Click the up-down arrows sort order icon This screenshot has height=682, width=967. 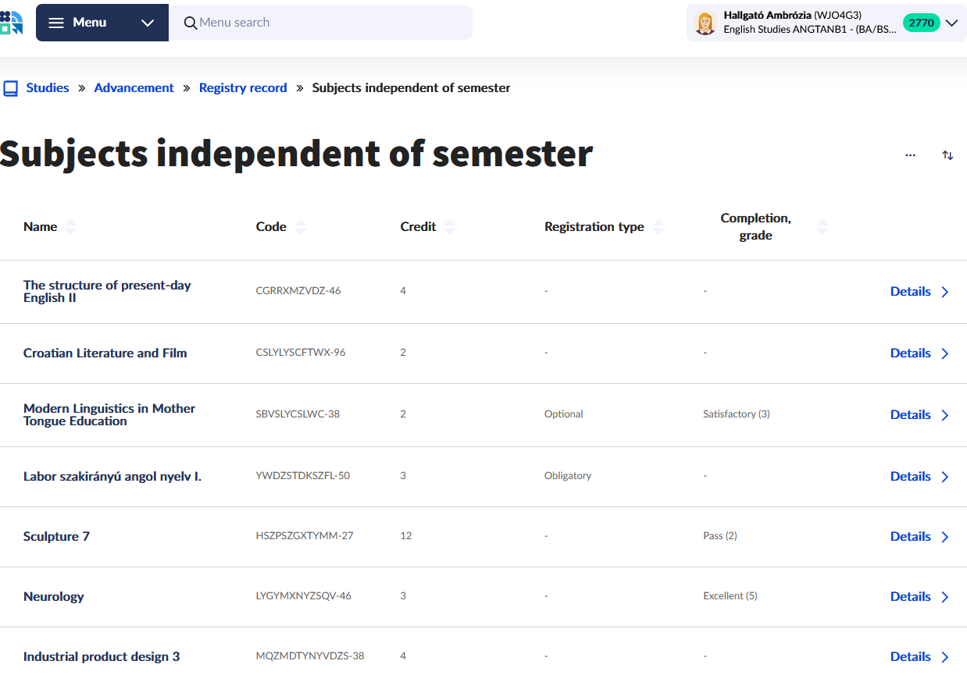947,155
